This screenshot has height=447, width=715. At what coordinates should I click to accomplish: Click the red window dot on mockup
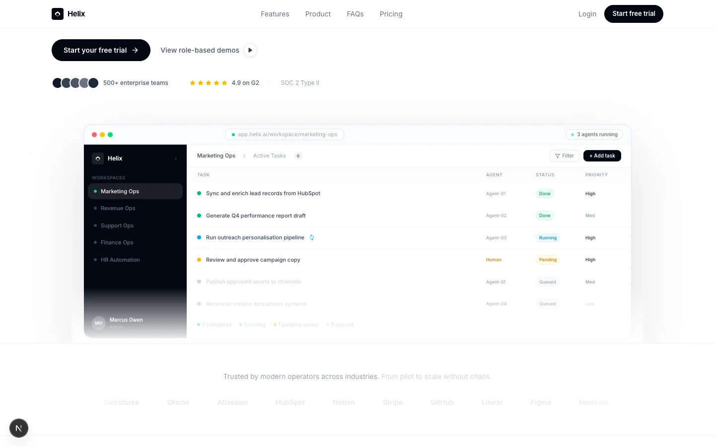(94, 135)
